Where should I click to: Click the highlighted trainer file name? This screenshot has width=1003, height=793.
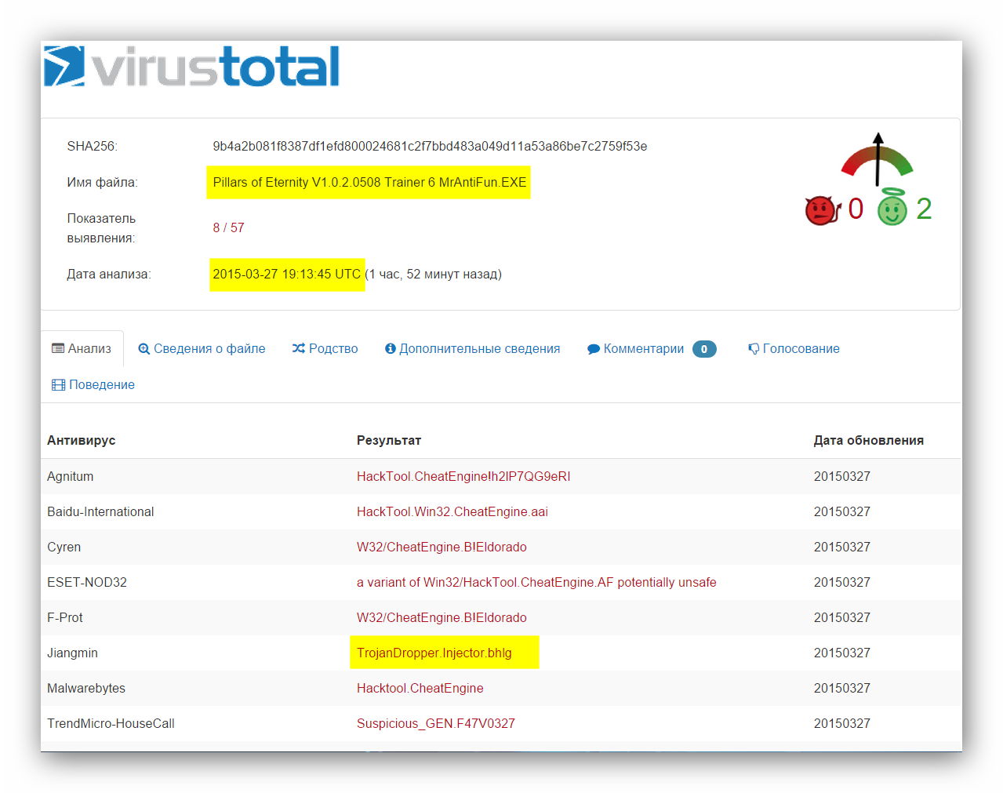click(x=369, y=182)
